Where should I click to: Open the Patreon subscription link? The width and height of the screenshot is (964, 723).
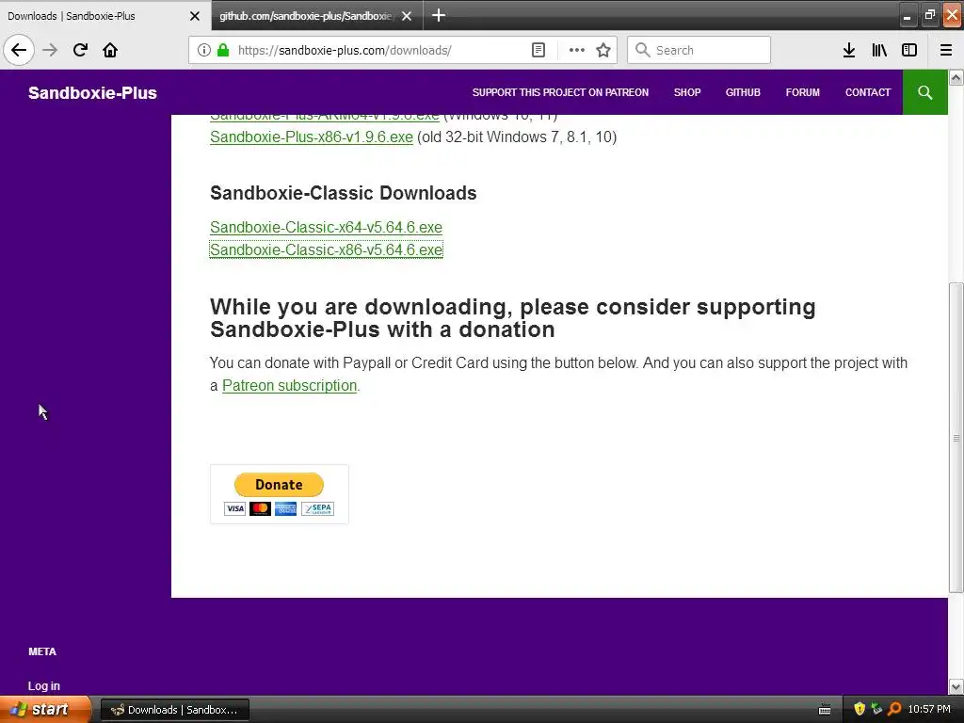coord(289,385)
